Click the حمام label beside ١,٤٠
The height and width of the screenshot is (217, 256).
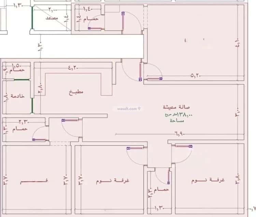click(x=91, y=19)
